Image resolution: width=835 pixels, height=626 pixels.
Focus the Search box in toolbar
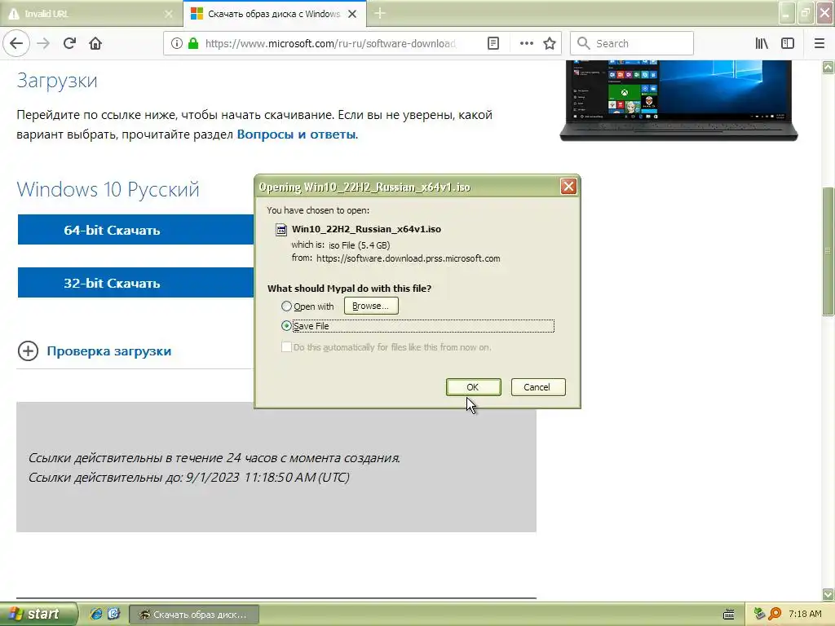632,43
